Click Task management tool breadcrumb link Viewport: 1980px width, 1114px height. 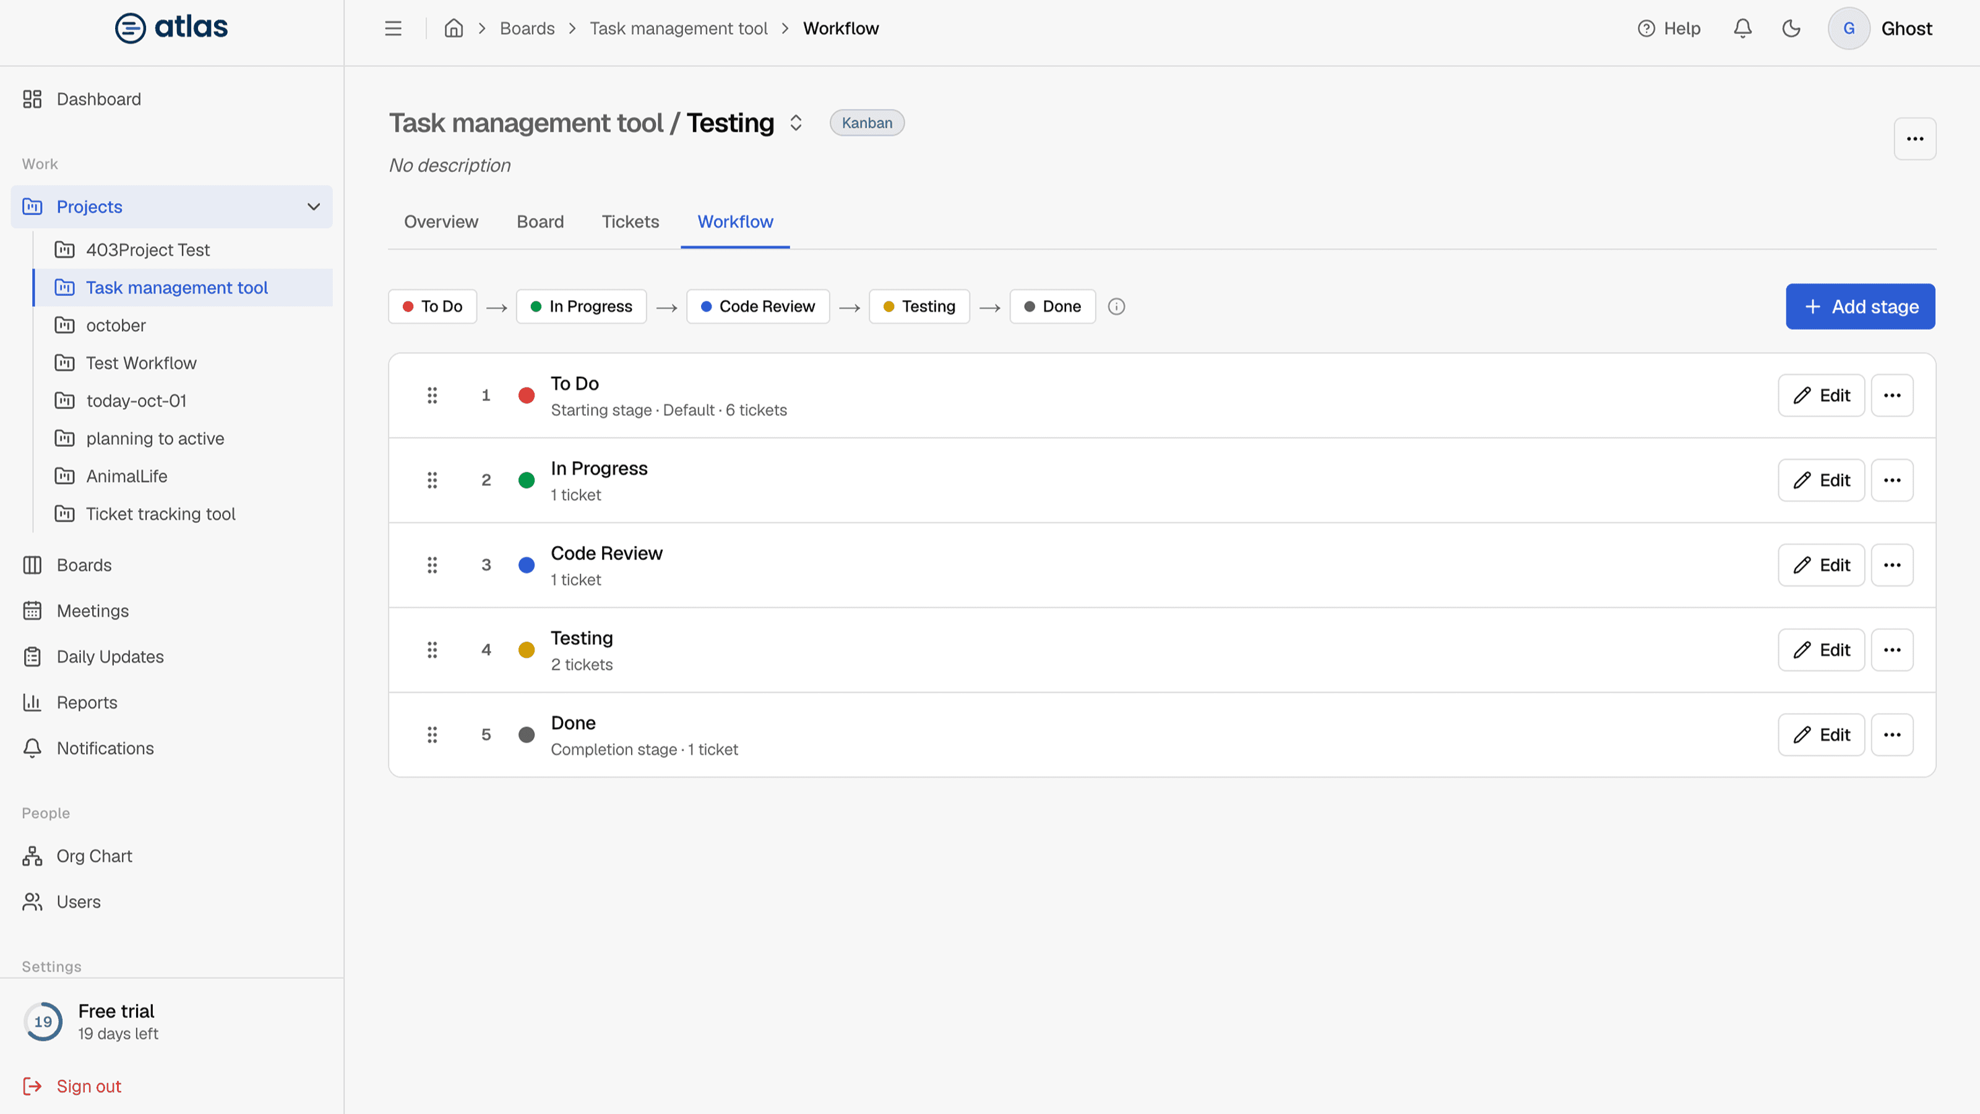[678, 28]
